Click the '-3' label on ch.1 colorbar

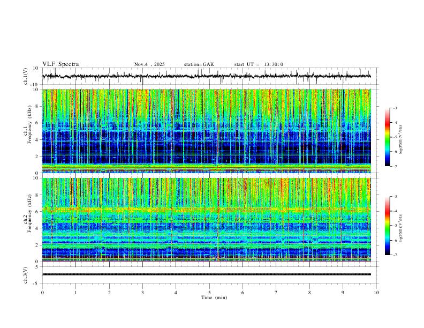click(x=395, y=108)
